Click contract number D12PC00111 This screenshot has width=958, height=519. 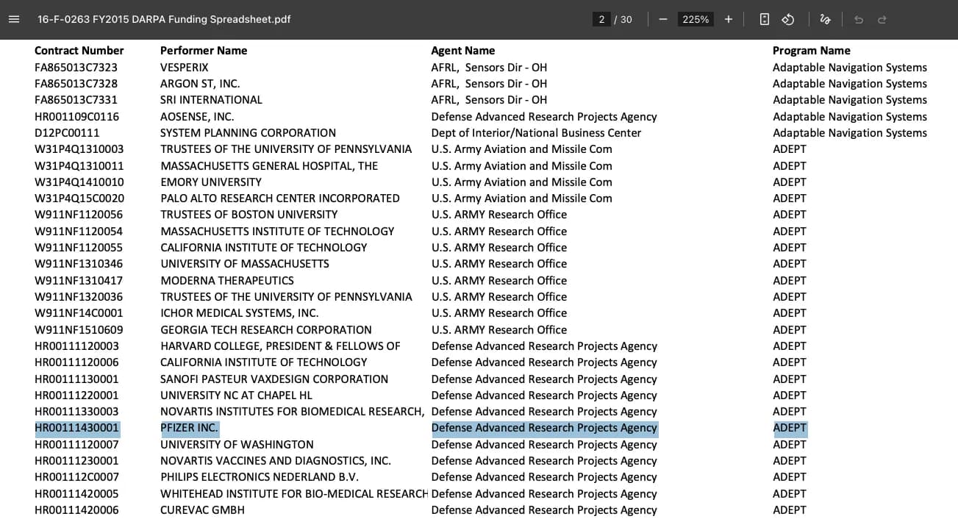tap(67, 133)
